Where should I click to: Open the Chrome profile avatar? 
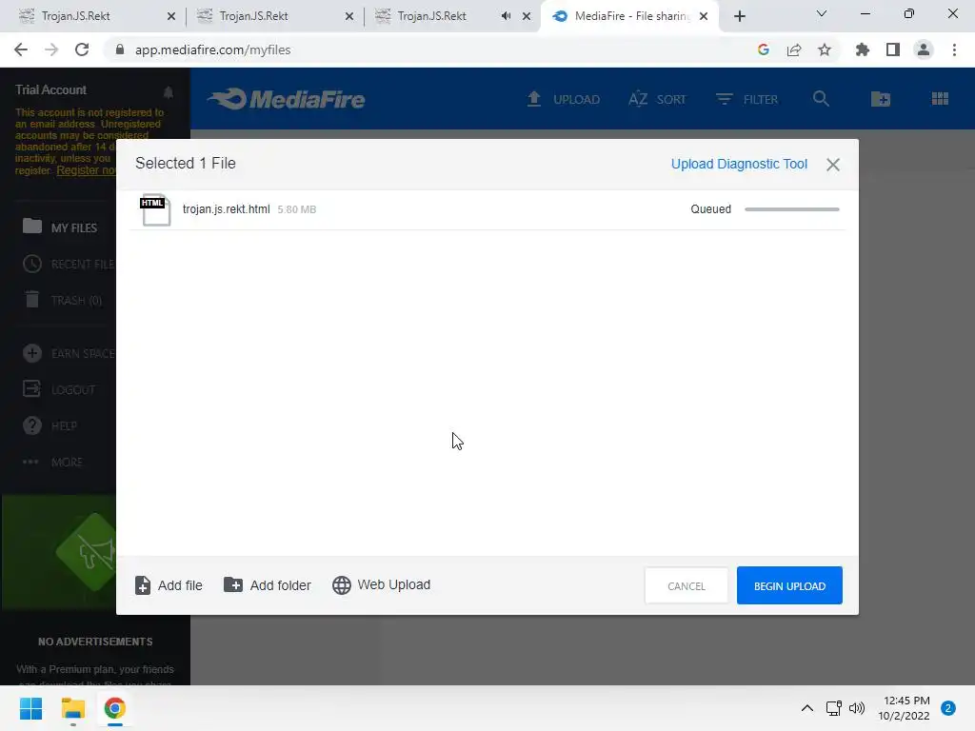[924, 49]
